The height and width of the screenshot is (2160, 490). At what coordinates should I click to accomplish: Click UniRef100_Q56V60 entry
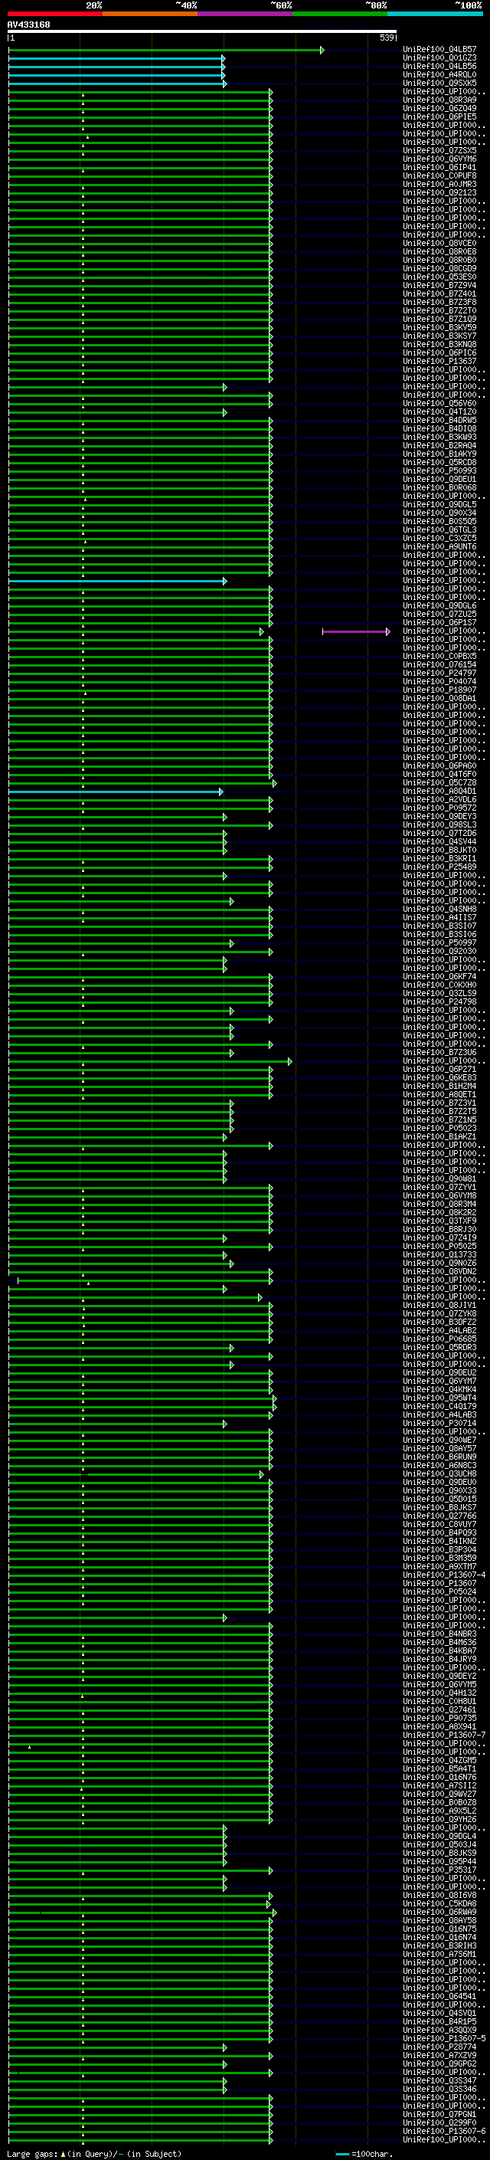click(439, 403)
